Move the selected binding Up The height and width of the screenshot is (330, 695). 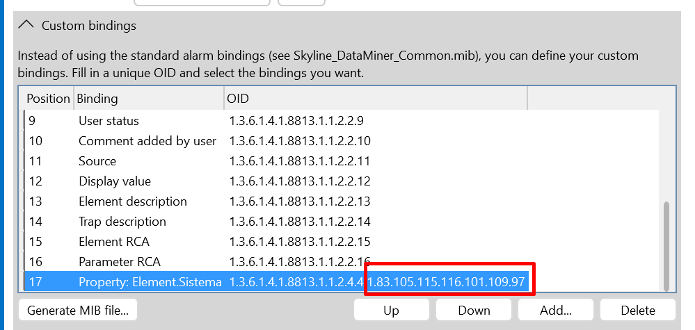pyautogui.click(x=392, y=310)
